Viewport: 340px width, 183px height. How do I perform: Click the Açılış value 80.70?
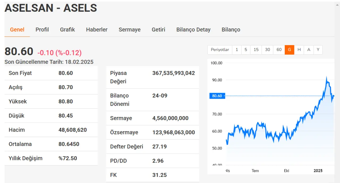(66, 87)
